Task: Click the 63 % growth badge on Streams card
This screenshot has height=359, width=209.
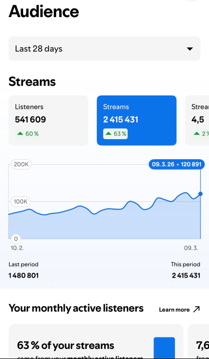Action: point(115,134)
